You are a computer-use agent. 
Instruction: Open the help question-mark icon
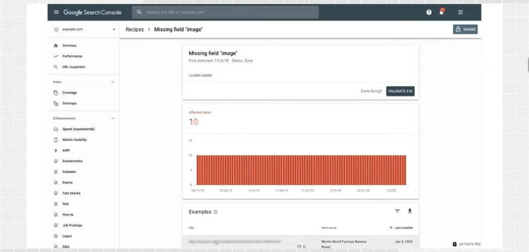[x=429, y=12]
